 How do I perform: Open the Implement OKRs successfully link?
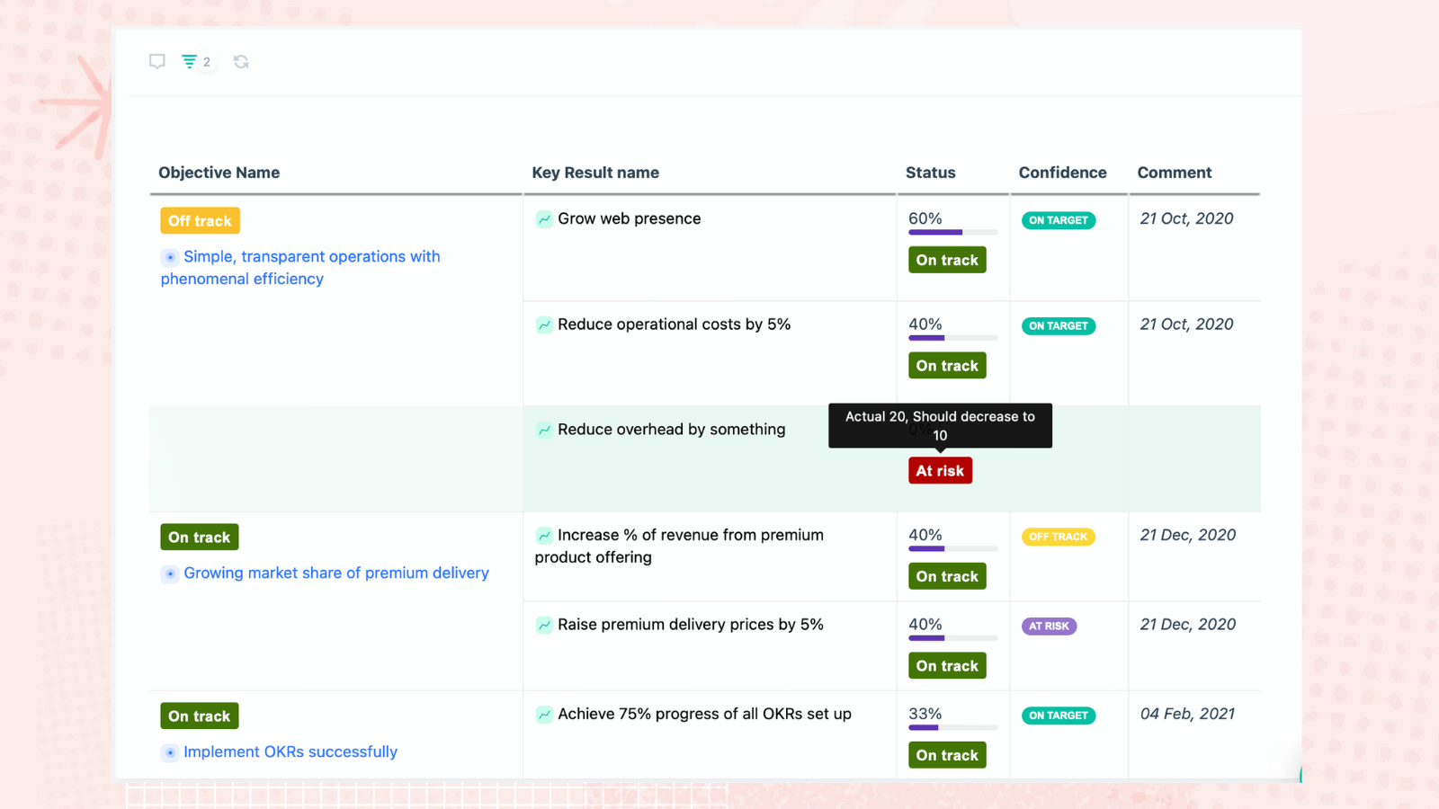tap(290, 751)
